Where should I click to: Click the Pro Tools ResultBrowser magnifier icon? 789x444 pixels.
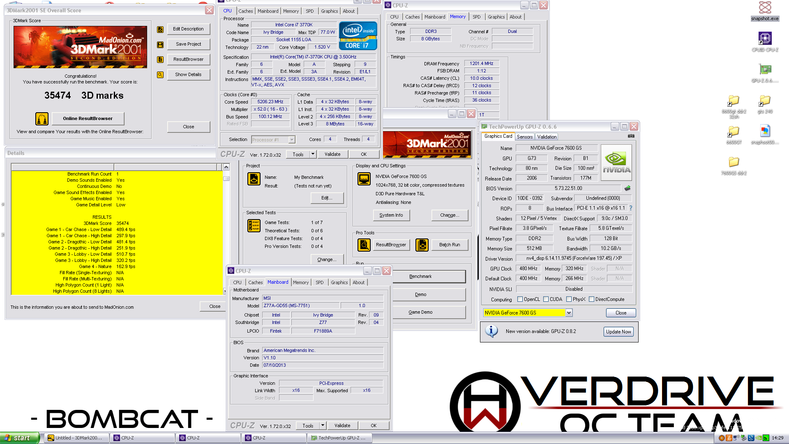pyautogui.click(x=364, y=245)
